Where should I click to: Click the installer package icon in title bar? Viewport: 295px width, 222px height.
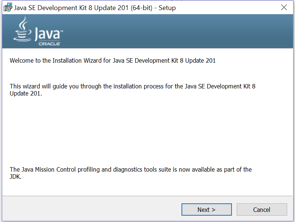[8, 7]
